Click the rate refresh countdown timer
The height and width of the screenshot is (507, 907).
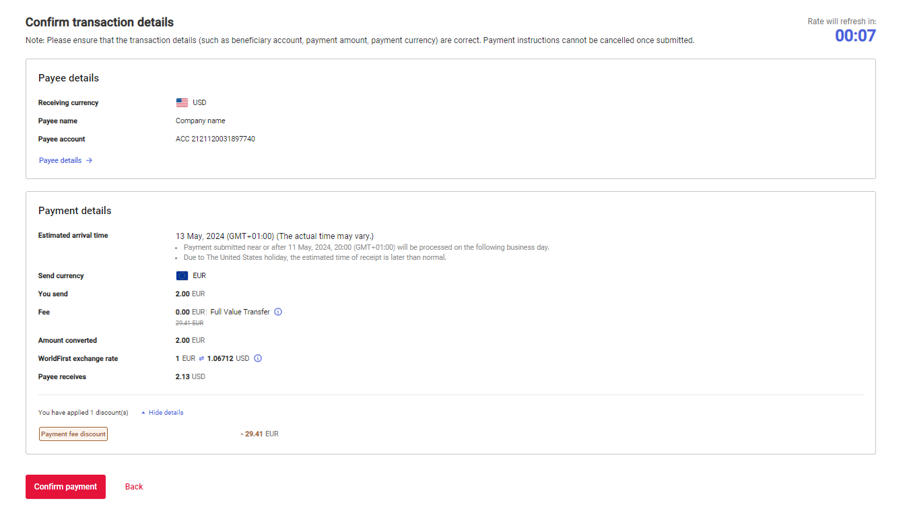click(855, 36)
